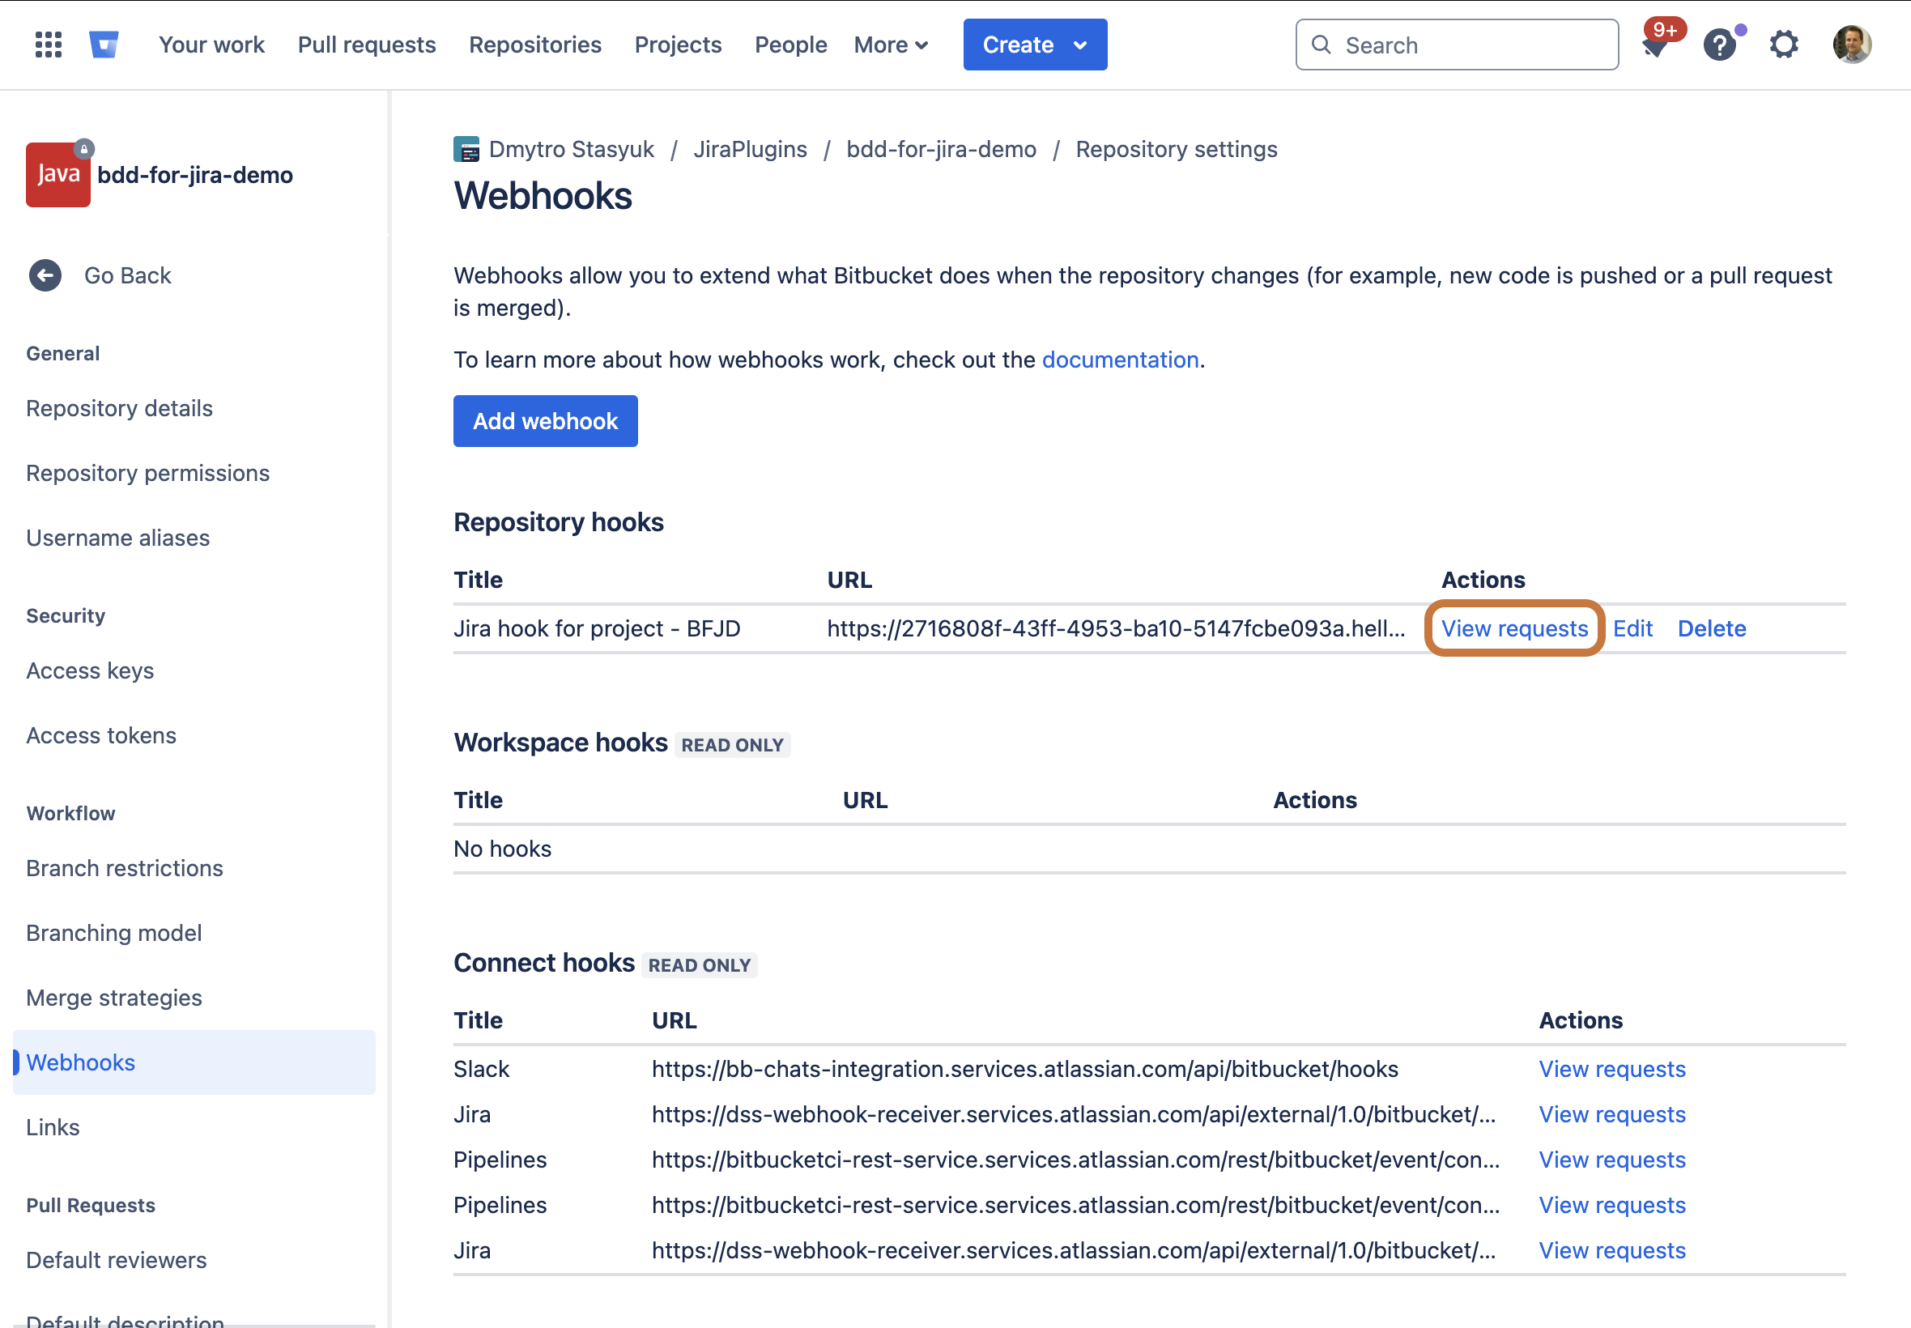Image resolution: width=1911 pixels, height=1328 pixels.
Task: Click the 'Jira hook for project - BFJD' title
Action: [x=597, y=628]
